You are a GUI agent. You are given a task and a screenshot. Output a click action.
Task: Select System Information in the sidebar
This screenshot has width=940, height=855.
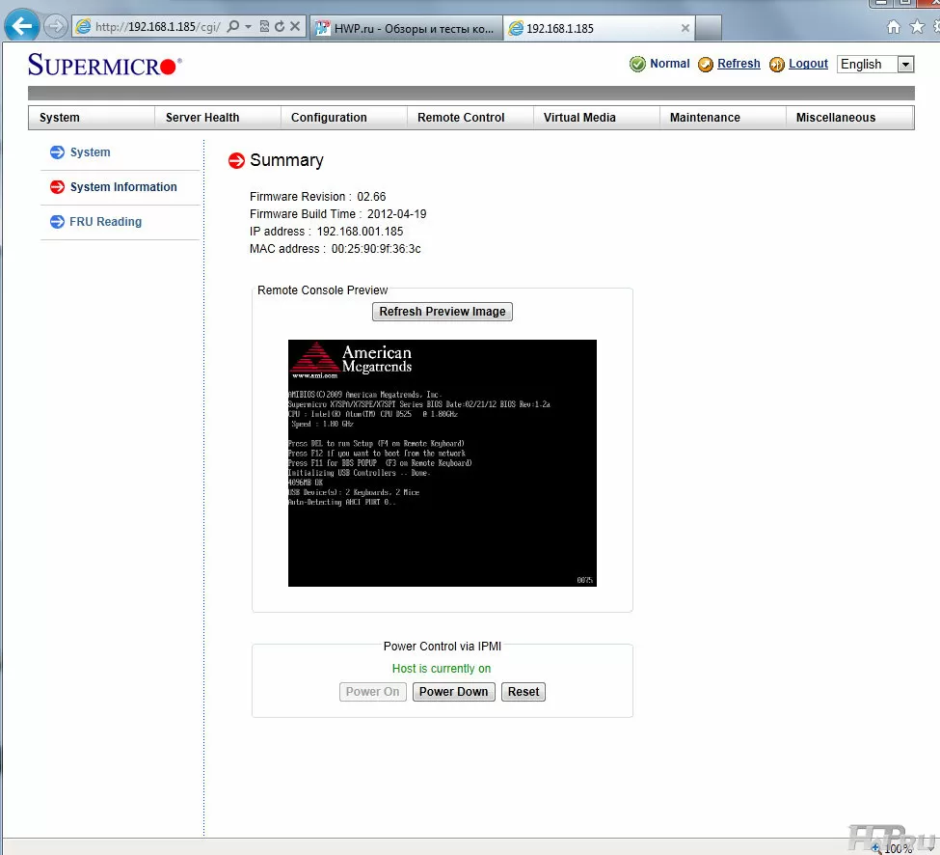tap(123, 187)
